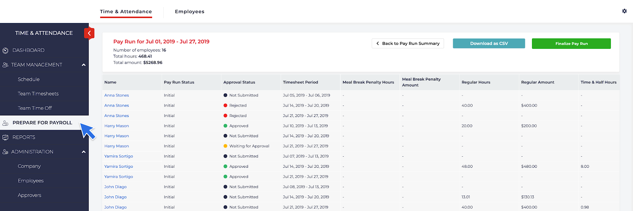Open Team Timesheets in sidebar
633x211 pixels.
coord(38,94)
